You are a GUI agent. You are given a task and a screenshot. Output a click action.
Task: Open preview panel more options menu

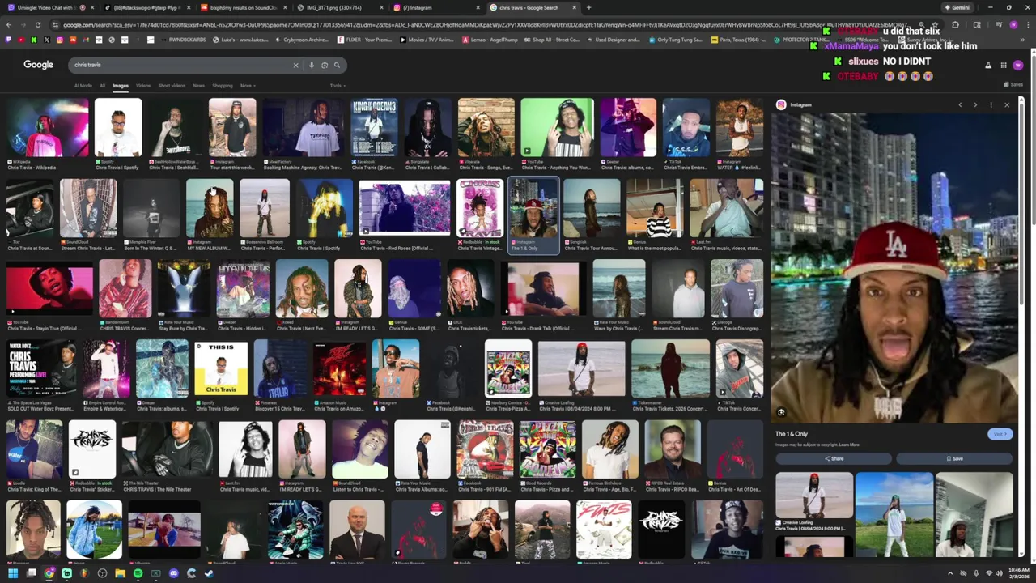[x=991, y=104]
